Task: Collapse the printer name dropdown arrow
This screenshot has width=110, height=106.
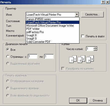Action: [77, 15]
